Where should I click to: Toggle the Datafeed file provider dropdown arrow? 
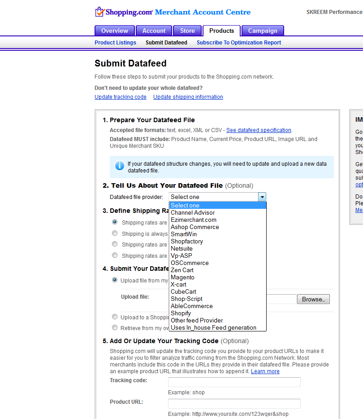262,197
